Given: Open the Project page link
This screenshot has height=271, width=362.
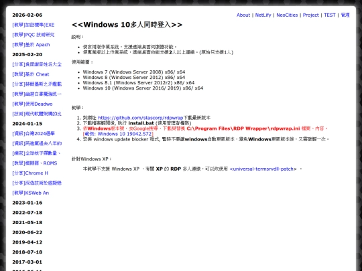Looking at the screenshot, I should pyautogui.click(x=310, y=15).
